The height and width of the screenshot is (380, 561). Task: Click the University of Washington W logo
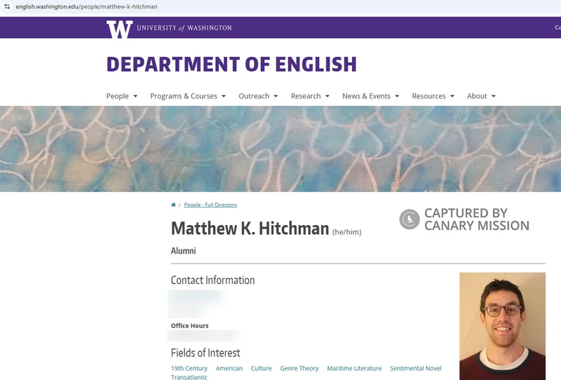[119, 29]
